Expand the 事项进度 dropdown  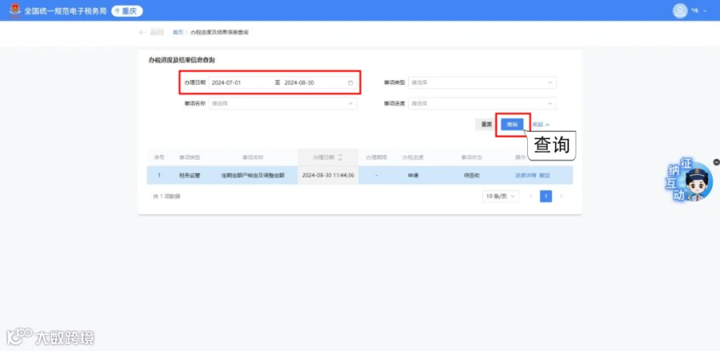(482, 104)
